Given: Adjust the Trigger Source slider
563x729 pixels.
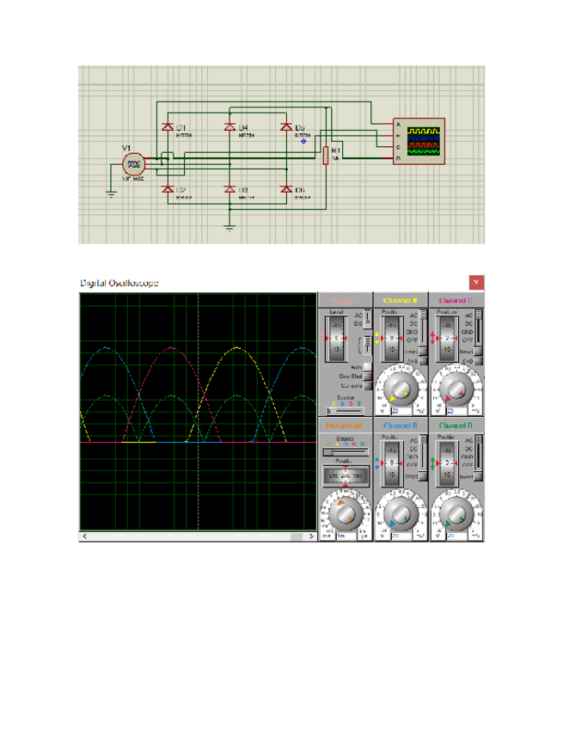Looking at the screenshot, I should click(345, 408).
